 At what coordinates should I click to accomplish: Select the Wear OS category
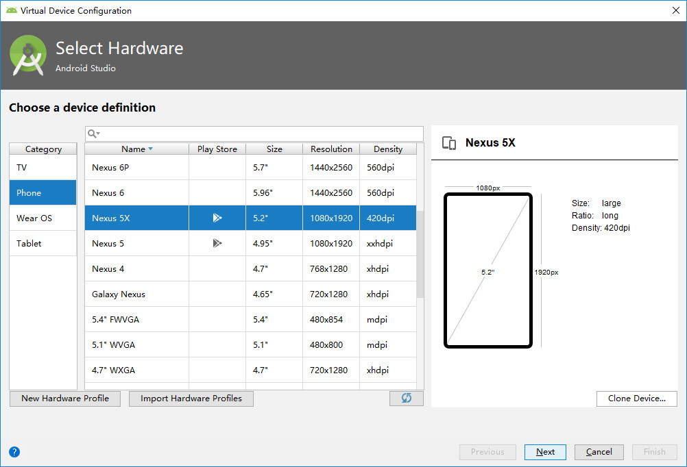pyautogui.click(x=43, y=218)
